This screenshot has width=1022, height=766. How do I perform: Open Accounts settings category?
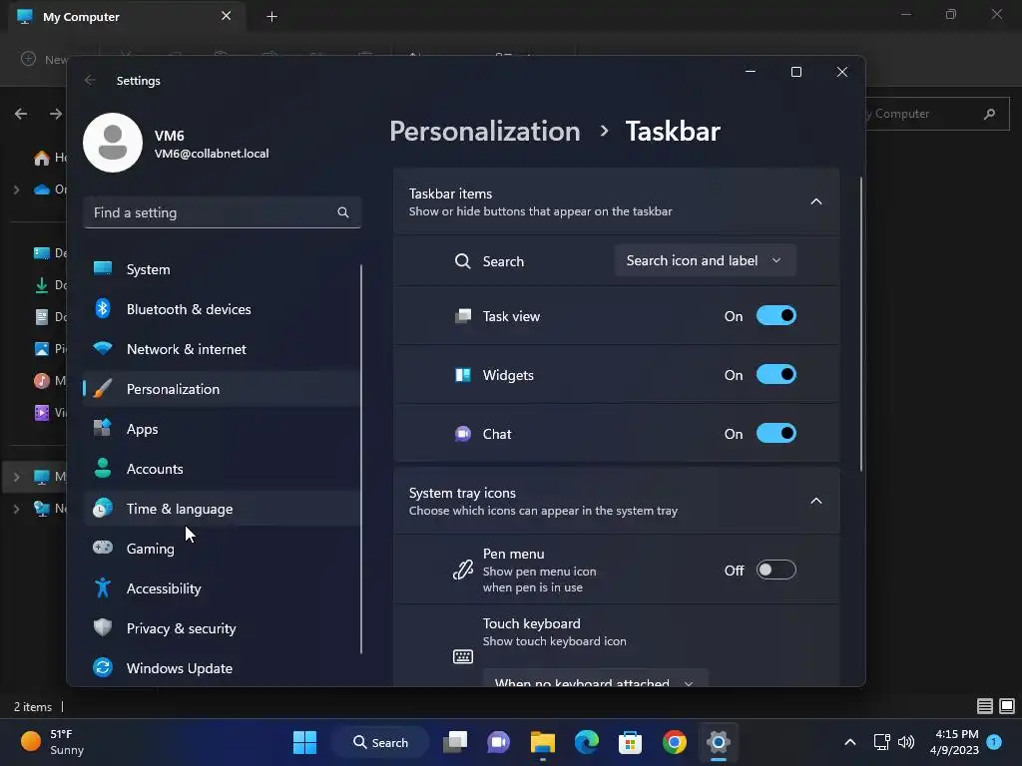pos(222,469)
